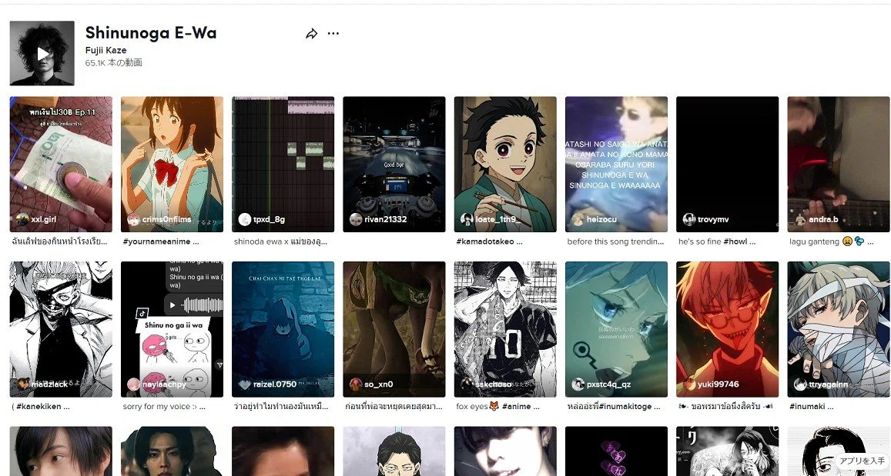Click caption 'lagu ganteng'
Viewport: 891px width, 476px height.
tap(814, 241)
